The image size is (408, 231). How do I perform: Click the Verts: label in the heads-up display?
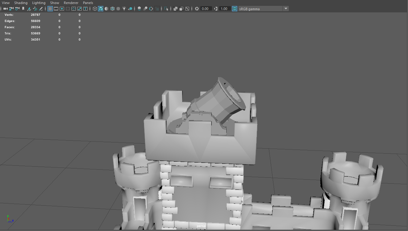[x=9, y=15]
